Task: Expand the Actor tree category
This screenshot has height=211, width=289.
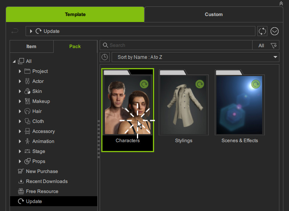Action: (20, 81)
